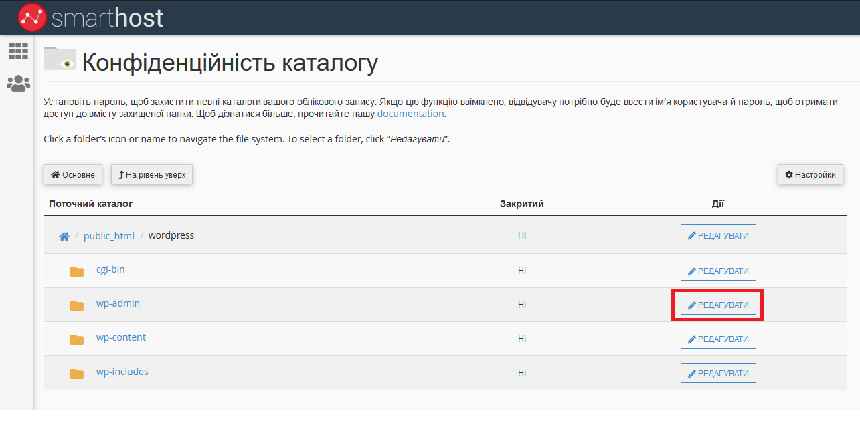Screen dimensions: 860x433
Task: Click Редагувати for the wp-admin folder
Action: [718, 305]
